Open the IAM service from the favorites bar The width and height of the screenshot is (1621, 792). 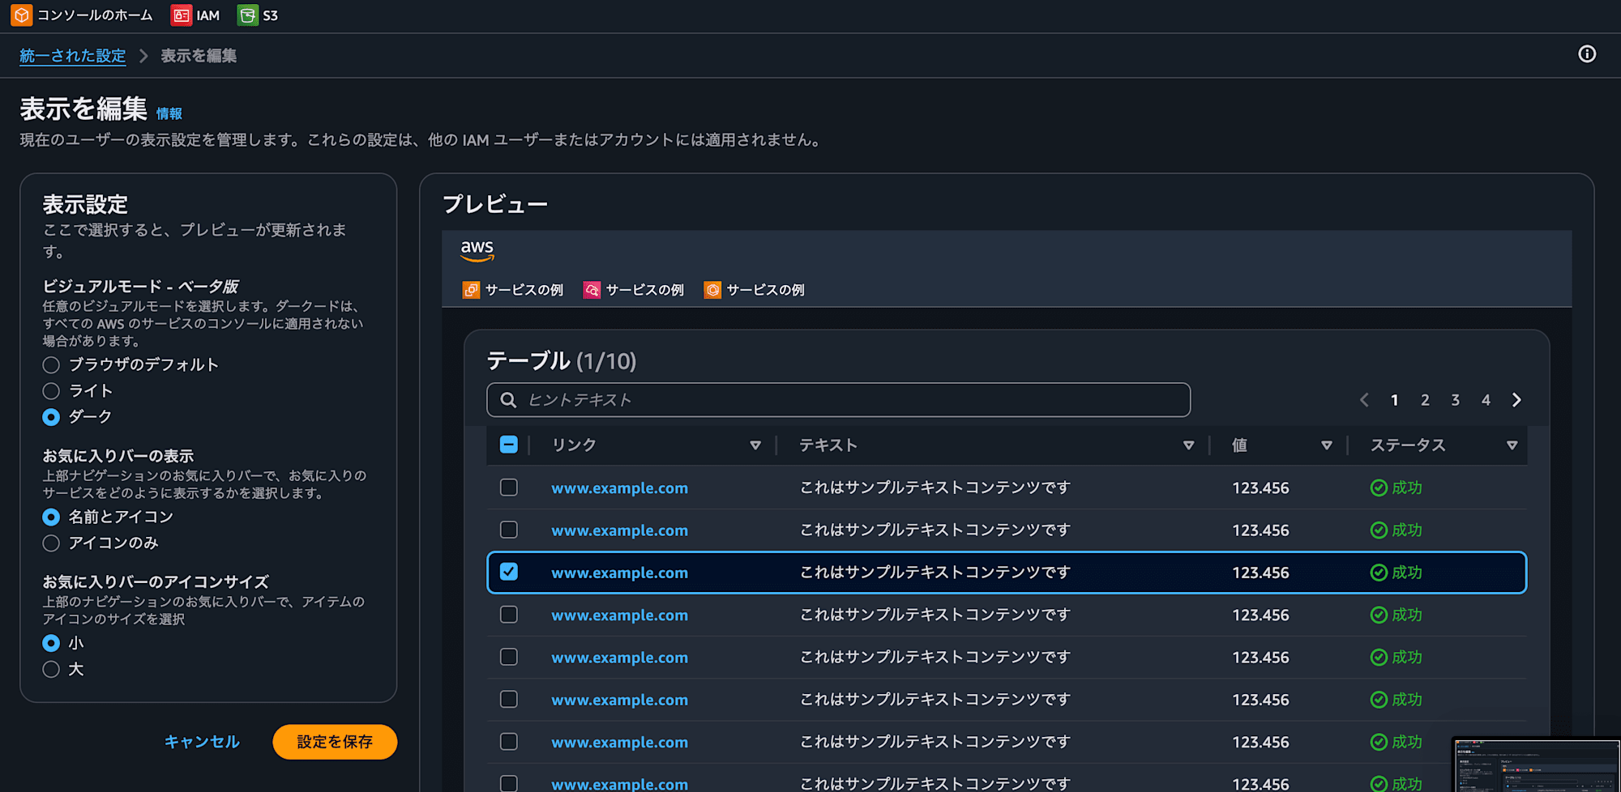195,15
